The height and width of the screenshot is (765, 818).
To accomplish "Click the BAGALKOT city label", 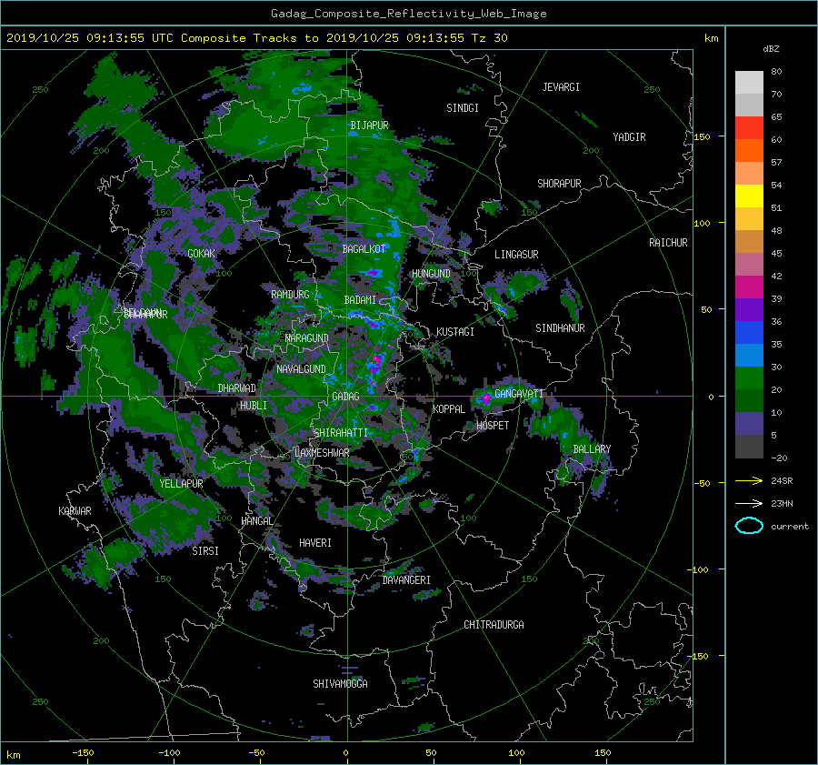I will pyautogui.click(x=364, y=249).
